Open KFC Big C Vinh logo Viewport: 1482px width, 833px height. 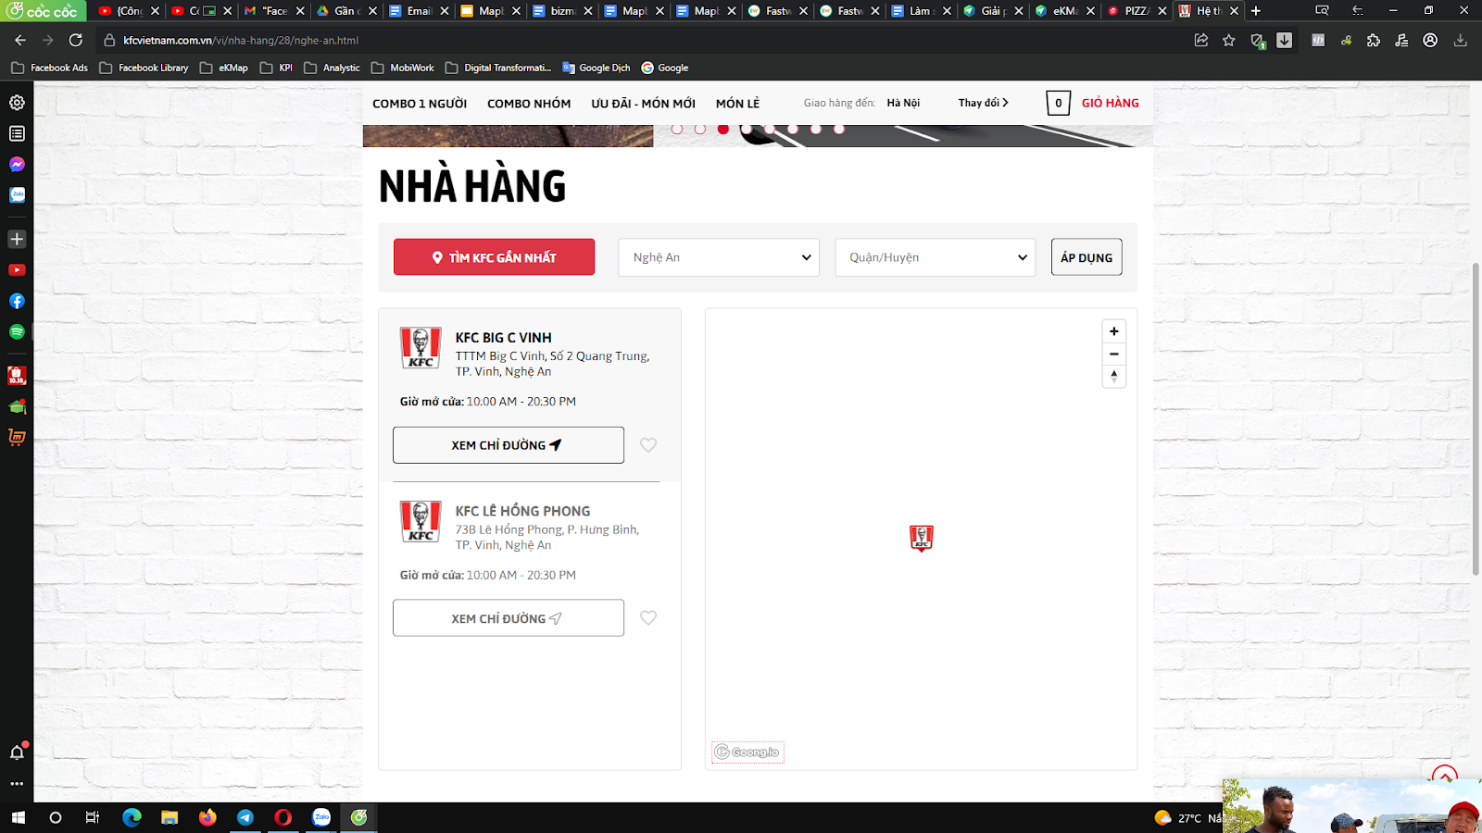[x=421, y=348]
